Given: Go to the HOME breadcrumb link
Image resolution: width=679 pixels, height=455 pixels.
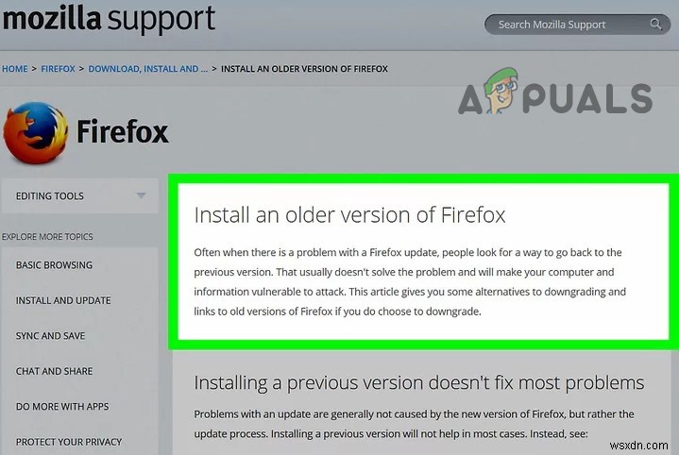Looking at the screenshot, I should [15, 69].
